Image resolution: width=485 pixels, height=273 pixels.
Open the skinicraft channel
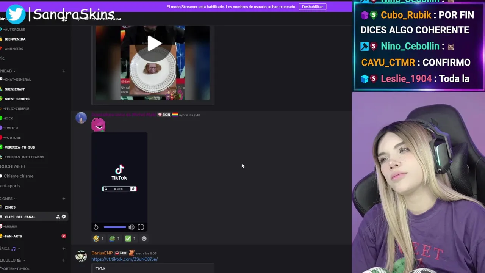coord(14,89)
